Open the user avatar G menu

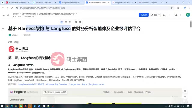coord(188,15)
